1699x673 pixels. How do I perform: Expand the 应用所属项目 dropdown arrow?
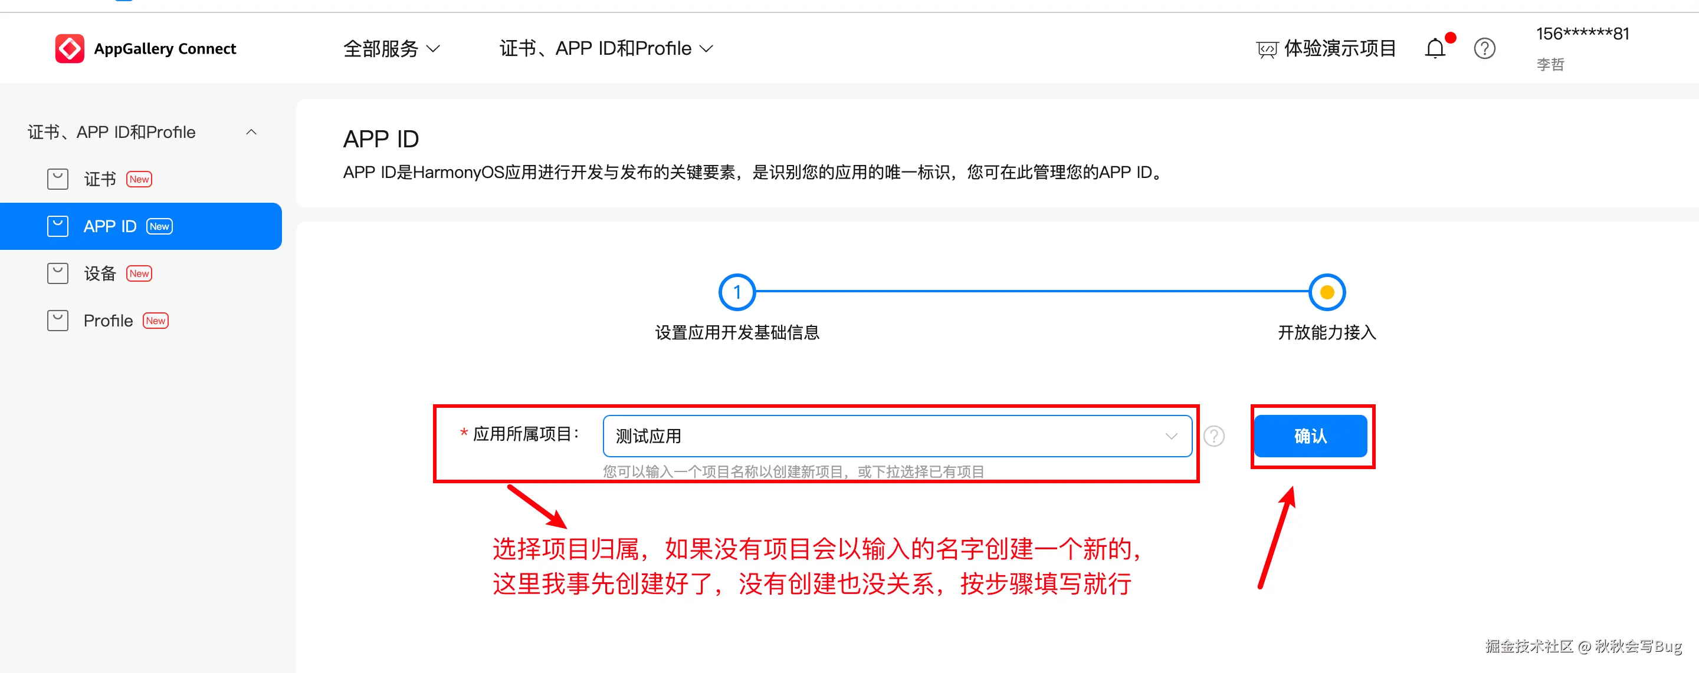point(1170,436)
